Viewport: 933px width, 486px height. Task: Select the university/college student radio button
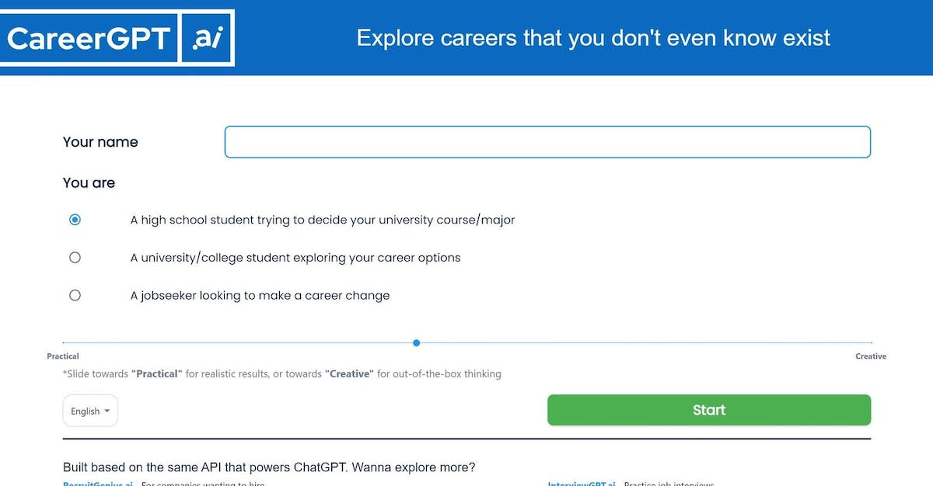click(75, 257)
